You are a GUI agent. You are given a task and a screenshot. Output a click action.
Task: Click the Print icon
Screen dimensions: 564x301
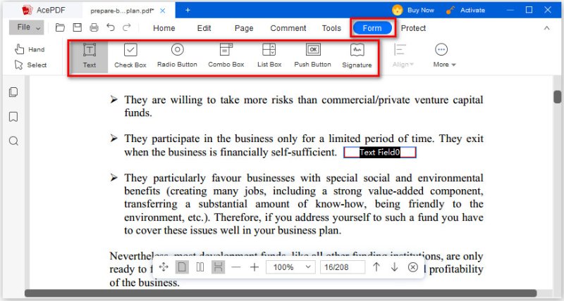click(94, 27)
